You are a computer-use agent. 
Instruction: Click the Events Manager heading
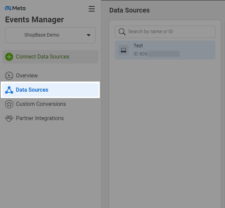point(35,20)
